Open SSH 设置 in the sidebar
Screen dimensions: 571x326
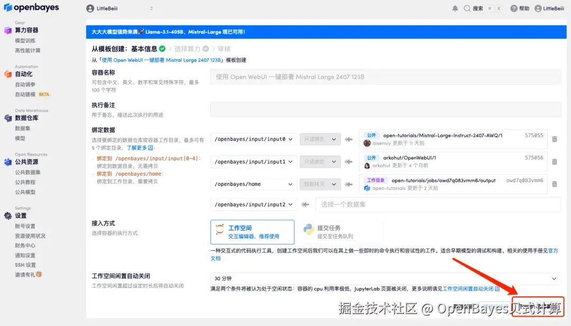tap(25, 265)
